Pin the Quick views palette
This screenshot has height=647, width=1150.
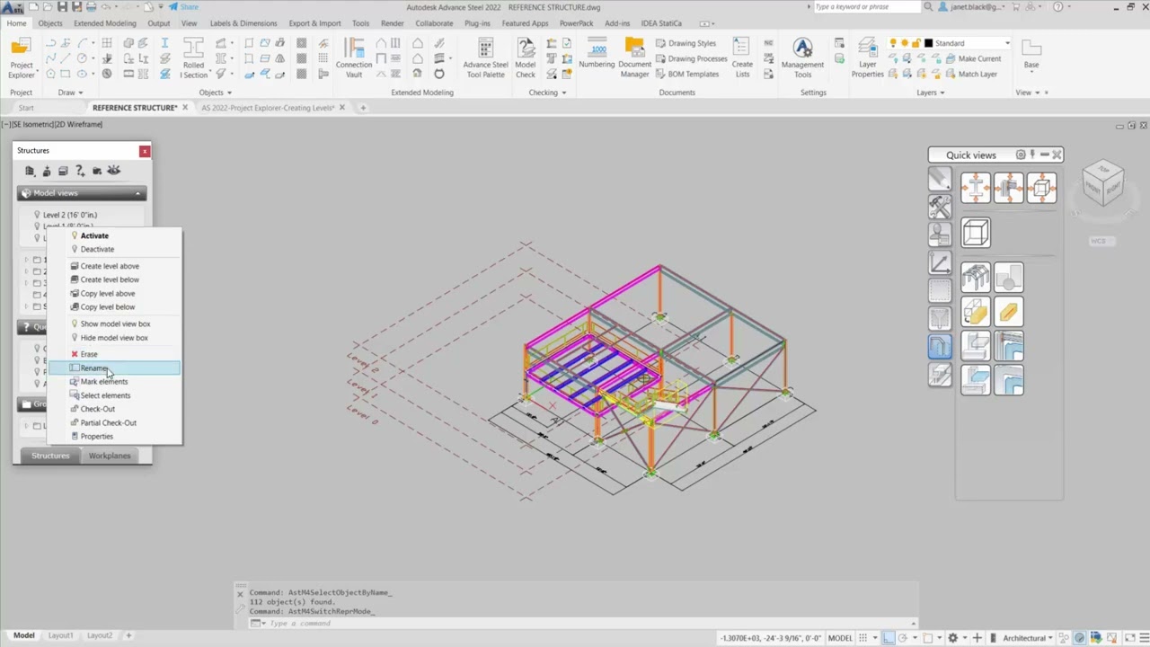(x=1032, y=155)
